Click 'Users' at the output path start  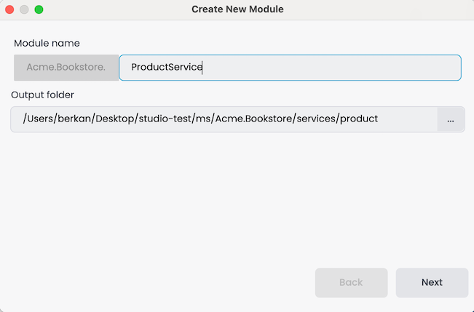41,119
